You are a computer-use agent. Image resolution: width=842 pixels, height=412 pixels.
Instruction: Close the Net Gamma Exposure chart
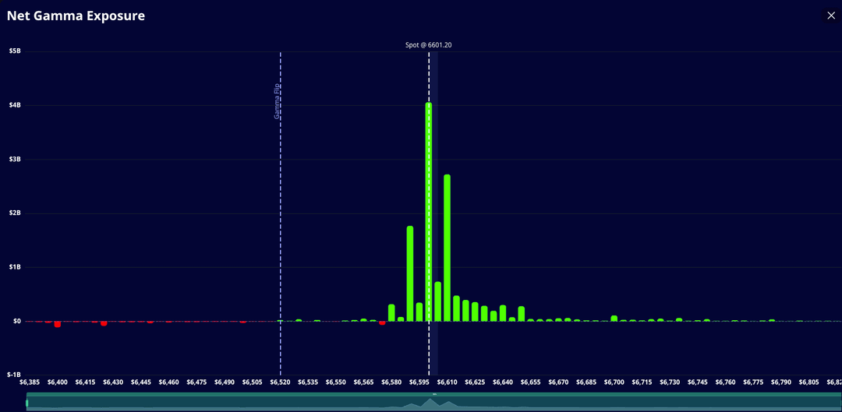830,16
